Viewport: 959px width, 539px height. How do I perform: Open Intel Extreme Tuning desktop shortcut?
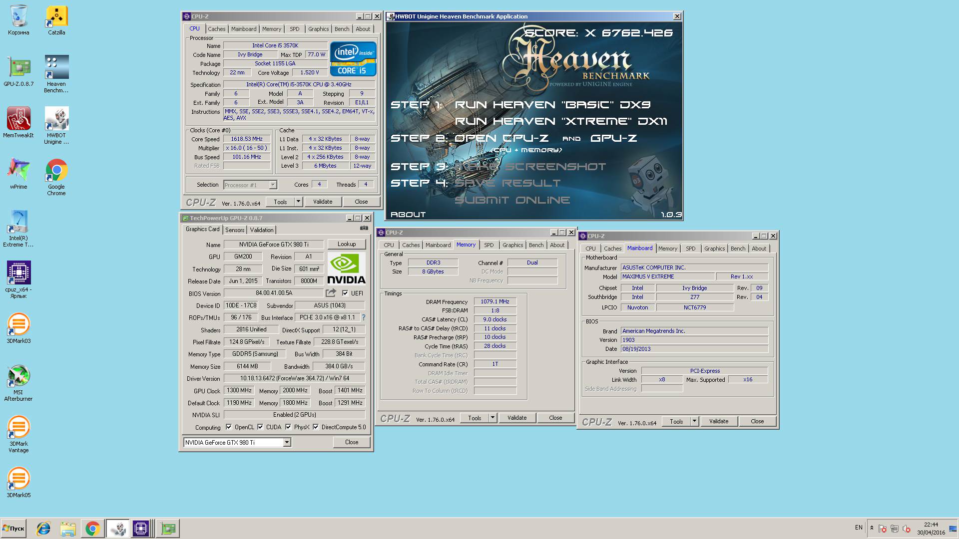pos(18,229)
